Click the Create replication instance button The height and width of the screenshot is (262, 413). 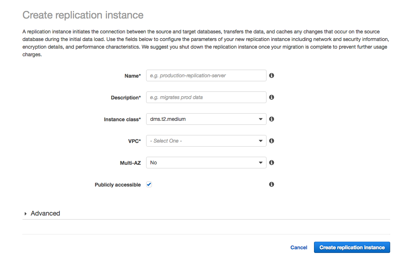[x=352, y=247]
